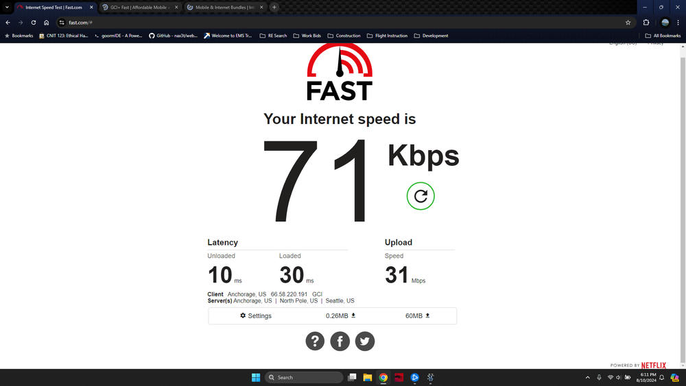Open the GitHub bookmark
This screenshot has width=686, height=386.
[174, 36]
